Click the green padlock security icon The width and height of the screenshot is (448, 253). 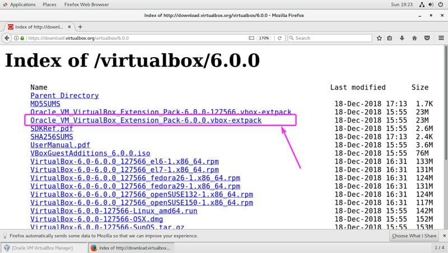click(22, 38)
